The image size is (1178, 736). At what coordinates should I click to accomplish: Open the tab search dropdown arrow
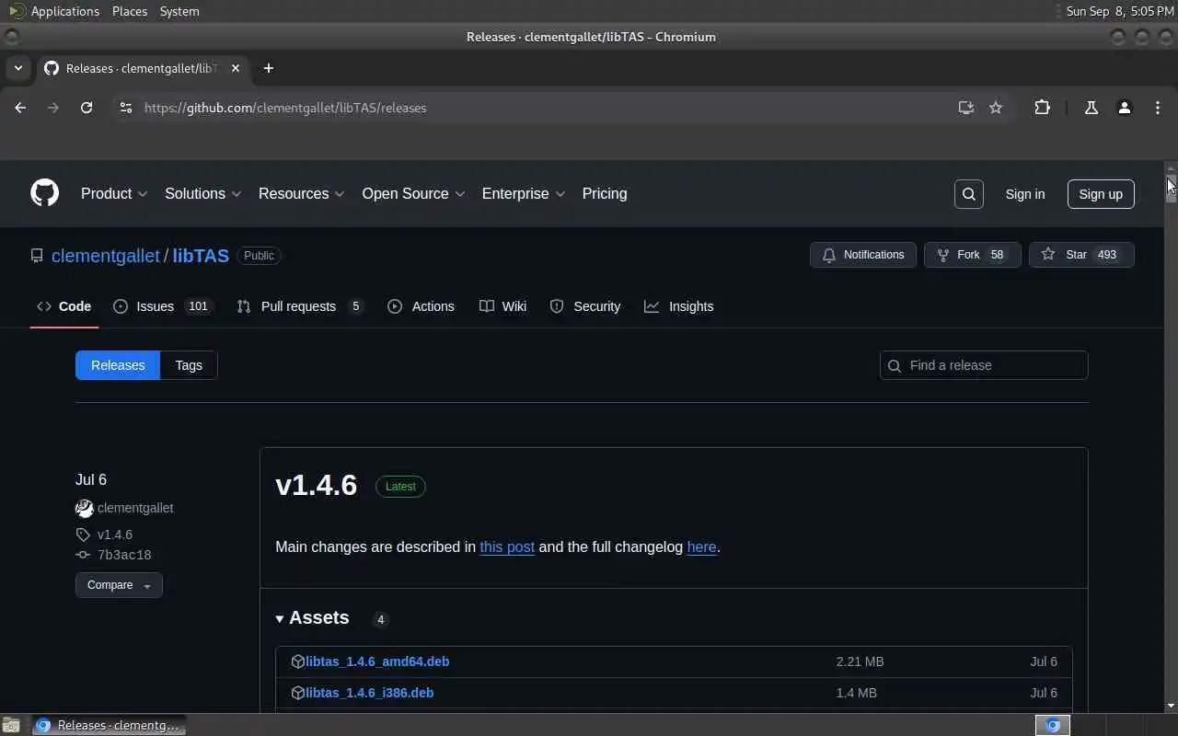click(x=17, y=68)
